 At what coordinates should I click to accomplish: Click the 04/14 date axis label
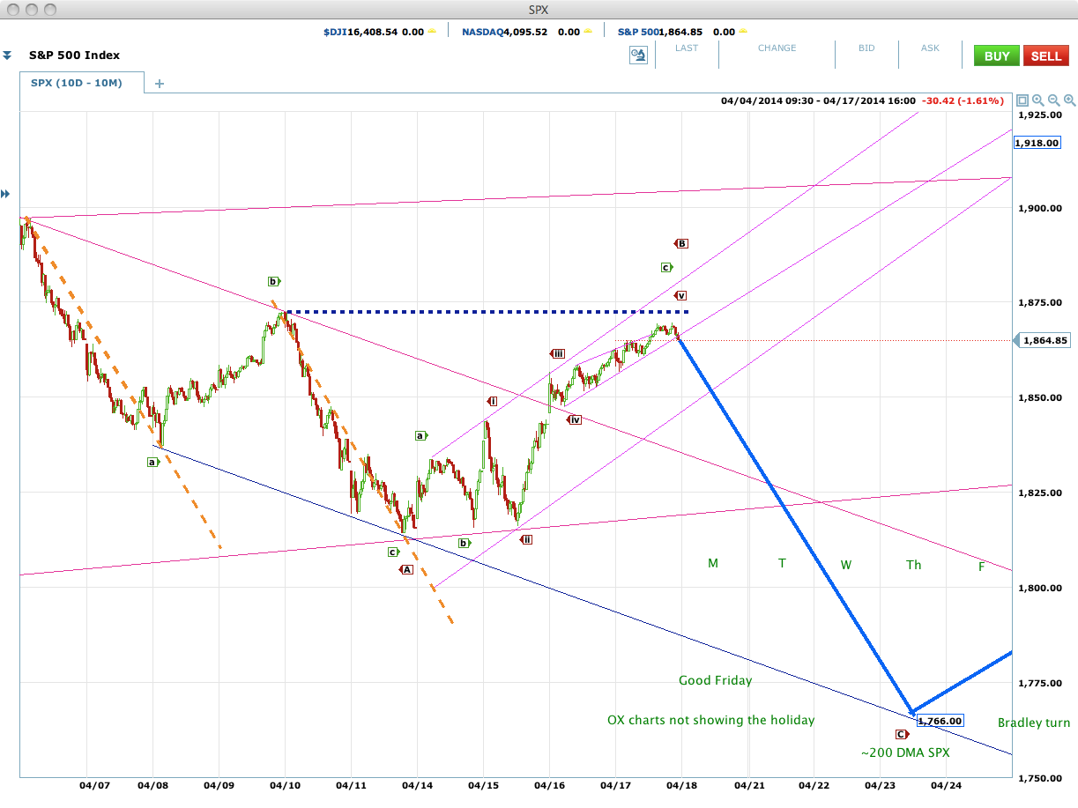(417, 783)
